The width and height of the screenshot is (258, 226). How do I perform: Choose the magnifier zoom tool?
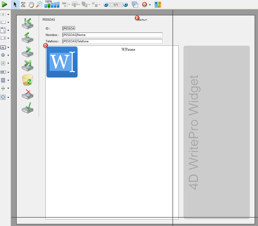(39, 5)
